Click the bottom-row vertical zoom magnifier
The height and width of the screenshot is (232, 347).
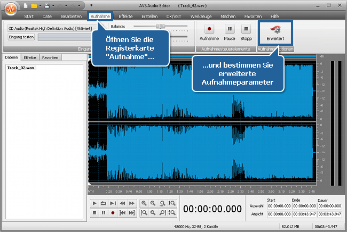coord(172,213)
